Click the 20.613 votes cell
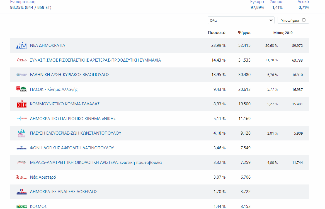This screenshot has height=209, width=325. (x=244, y=89)
